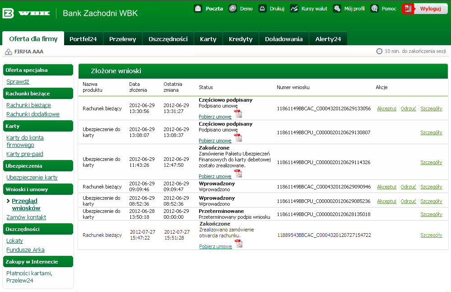Open the Karty pre-paid link
The image size is (451, 292).
pyautogui.click(x=25, y=154)
